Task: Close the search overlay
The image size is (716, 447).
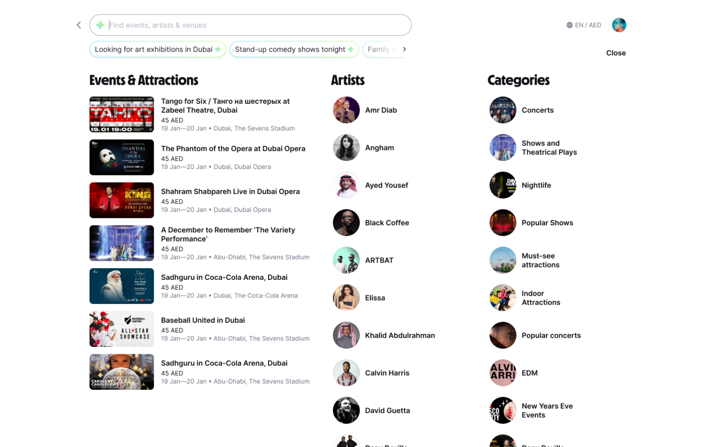Action: (616, 53)
